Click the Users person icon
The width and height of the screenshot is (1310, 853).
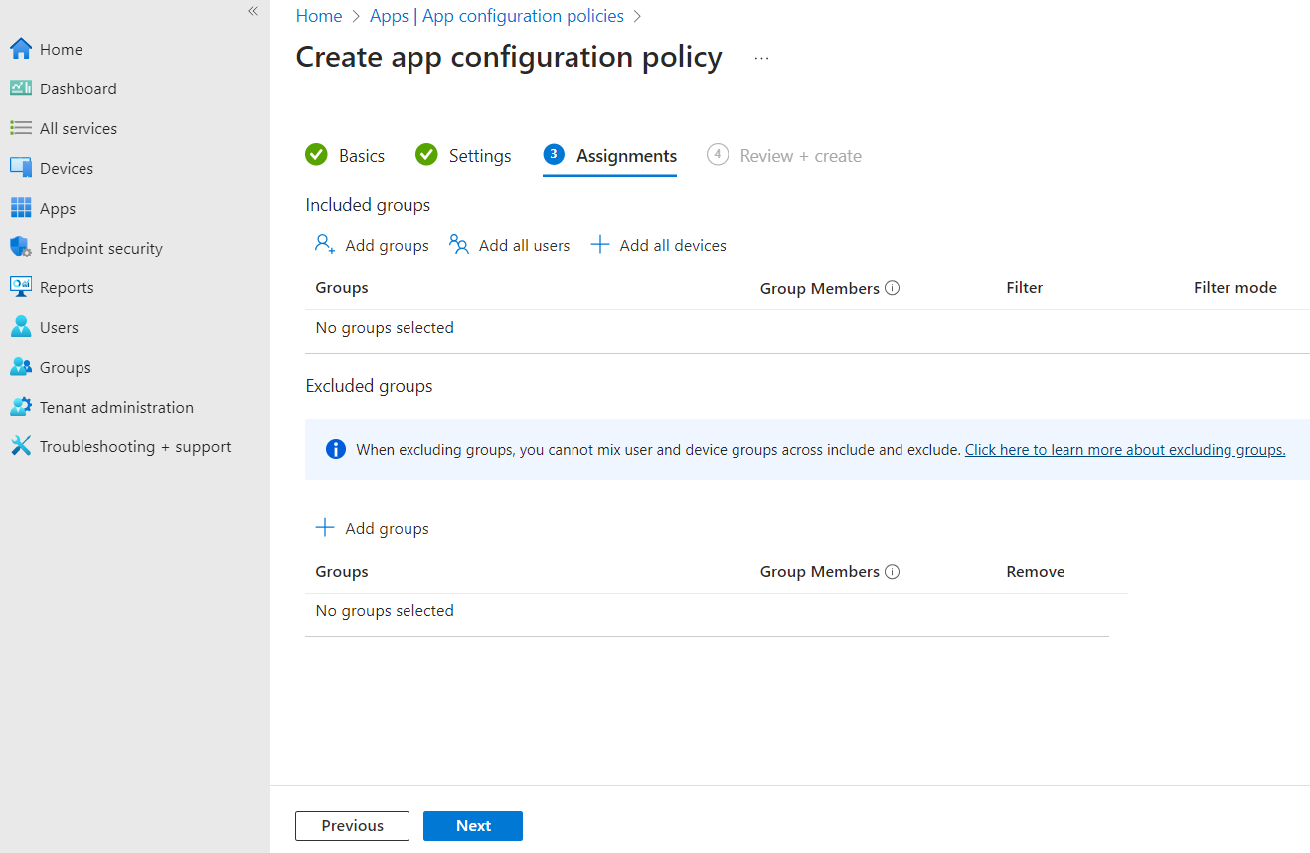click(21, 327)
